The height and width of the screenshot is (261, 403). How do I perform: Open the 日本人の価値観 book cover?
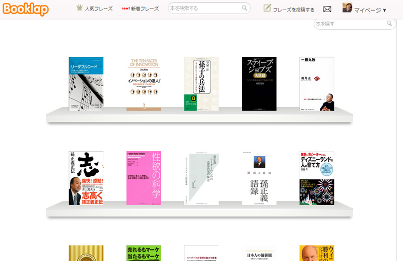coord(259,253)
